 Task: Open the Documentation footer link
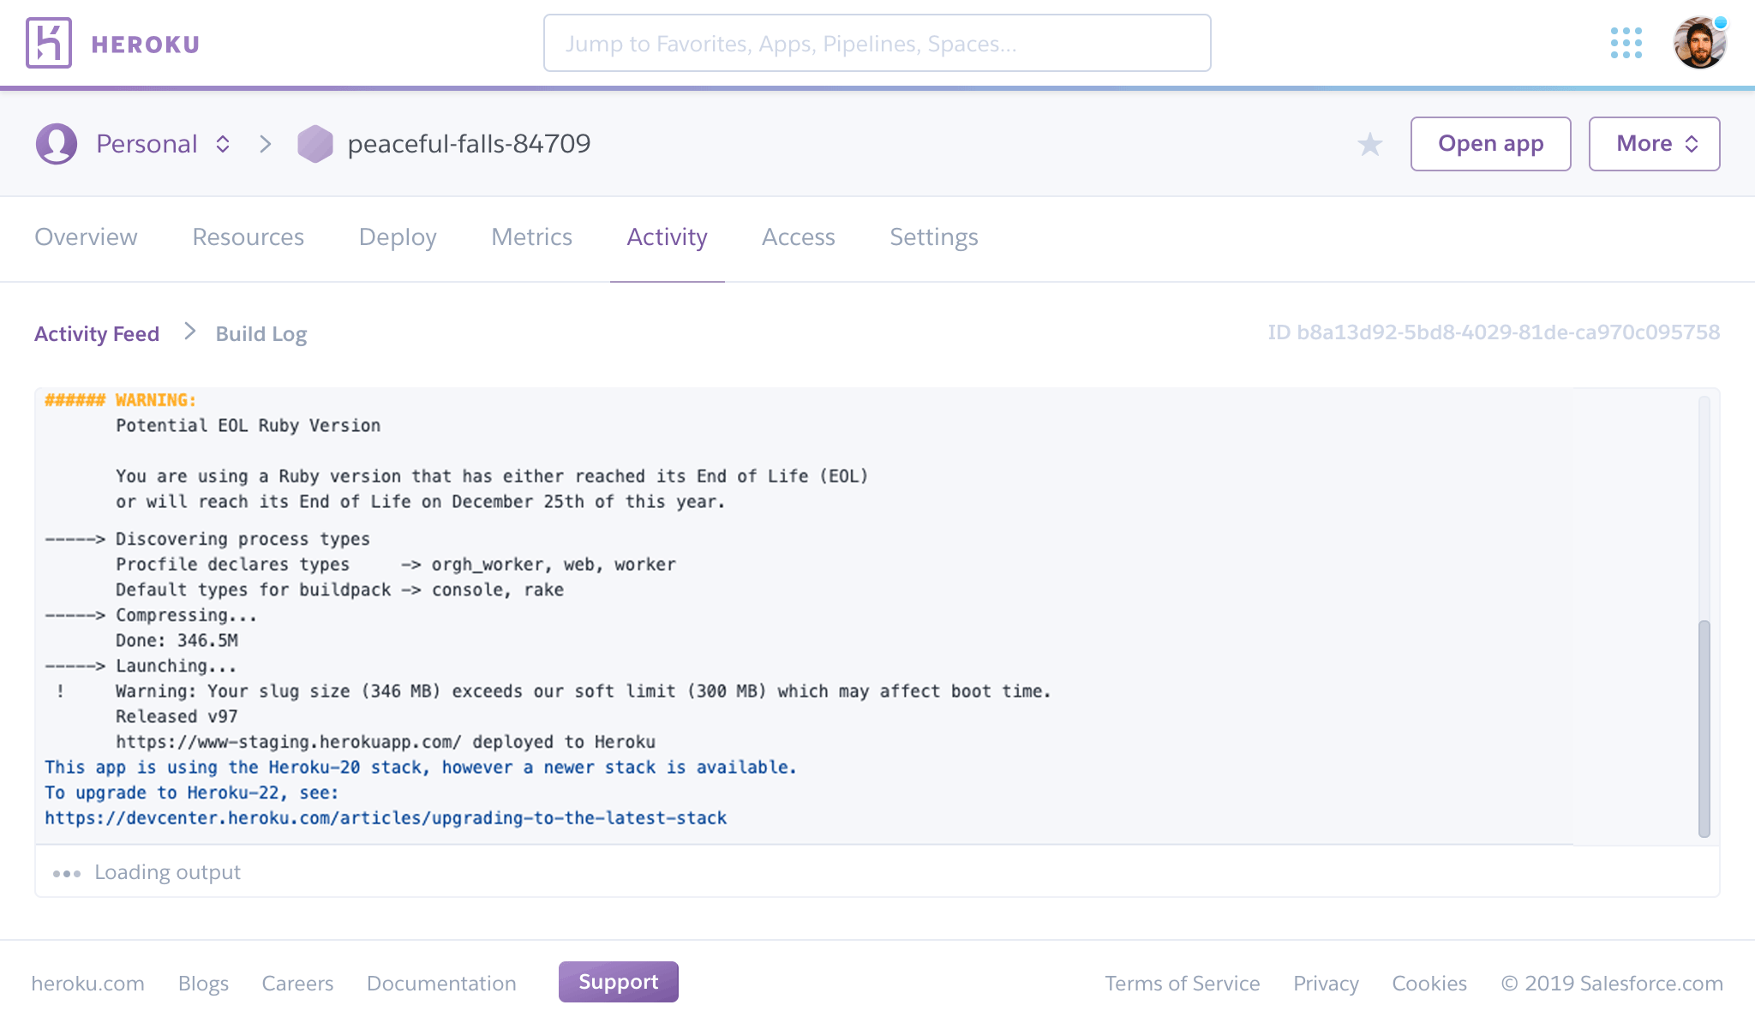[441, 984]
